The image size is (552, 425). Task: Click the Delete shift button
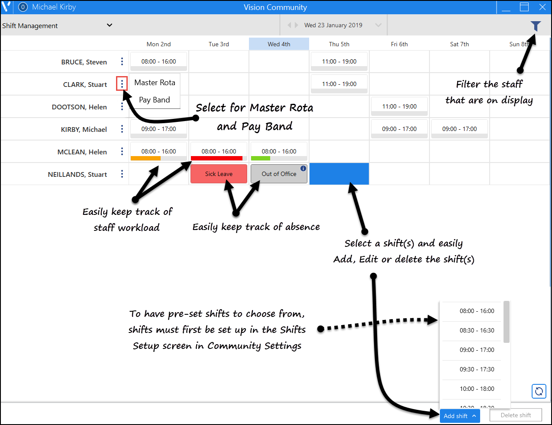click(x=516, y=415)
